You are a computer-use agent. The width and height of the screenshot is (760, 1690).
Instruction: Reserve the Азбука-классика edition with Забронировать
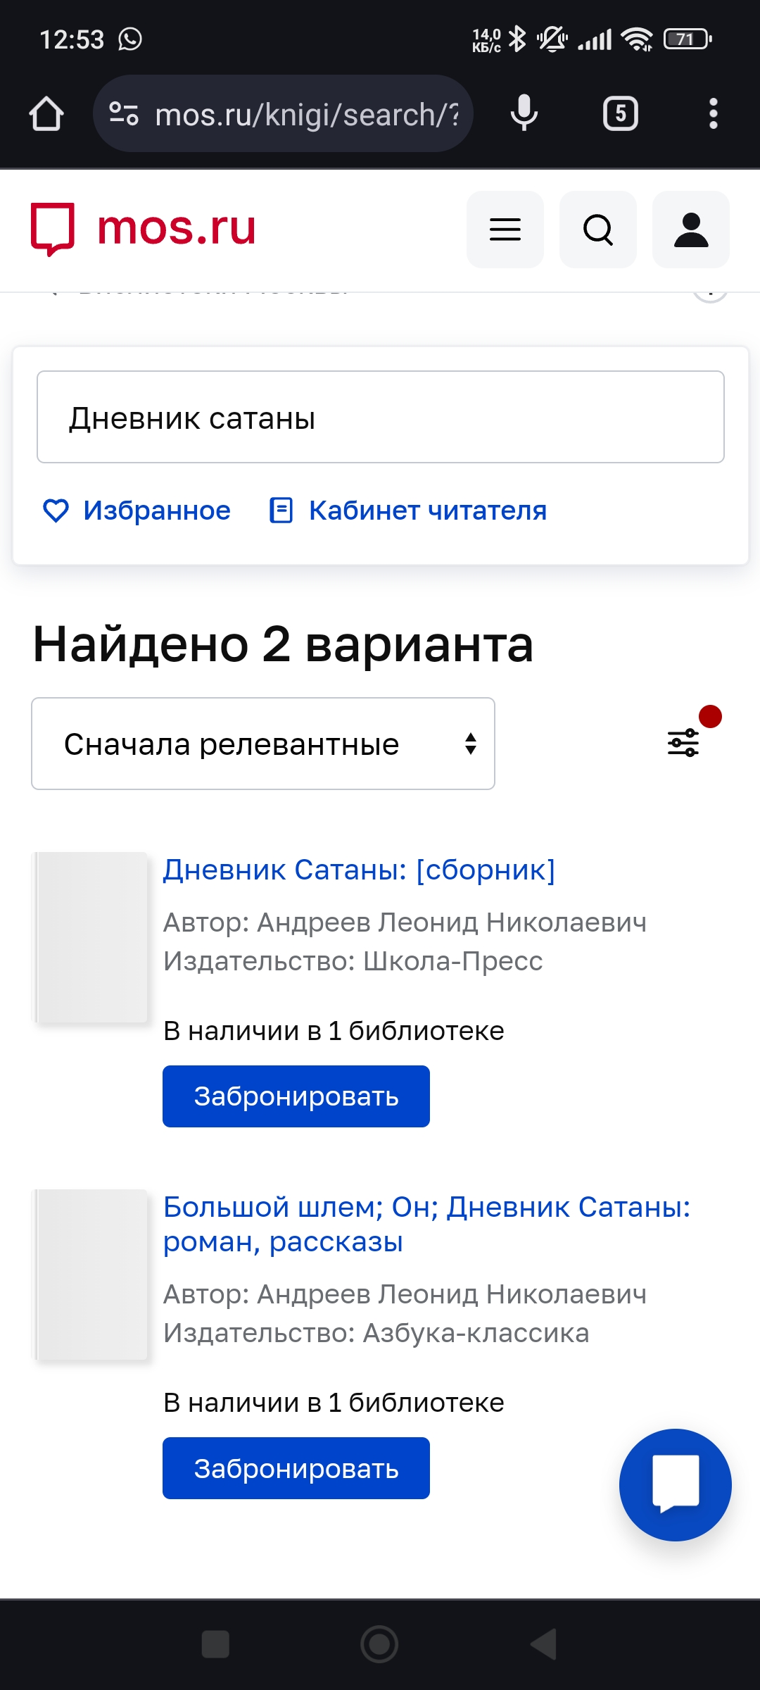296,1468
